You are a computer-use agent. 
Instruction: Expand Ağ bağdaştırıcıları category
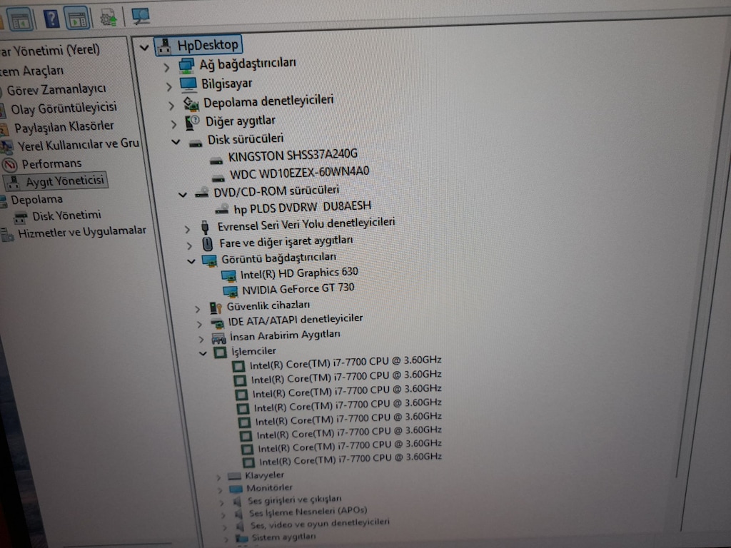coord(166,68)
